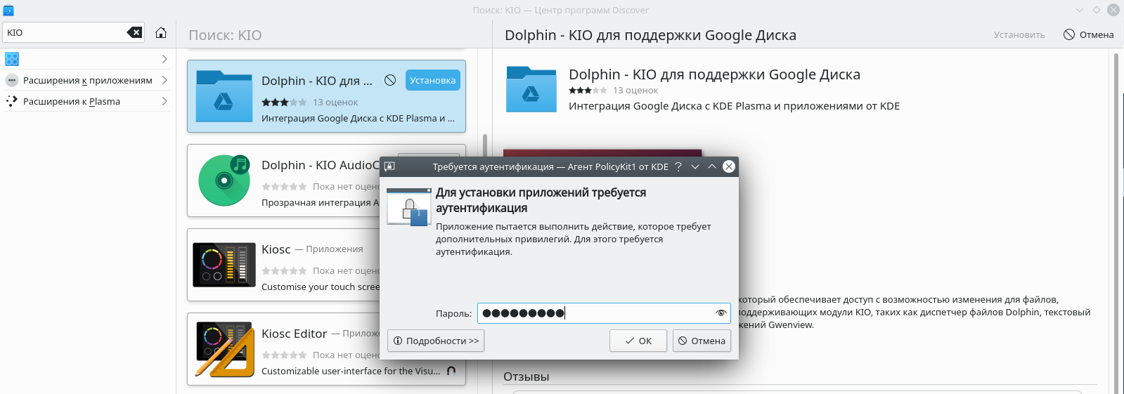Viewport: 1124px width, 394px height.
Task: Click the dialog lock authentication icon
Action: 409,206
